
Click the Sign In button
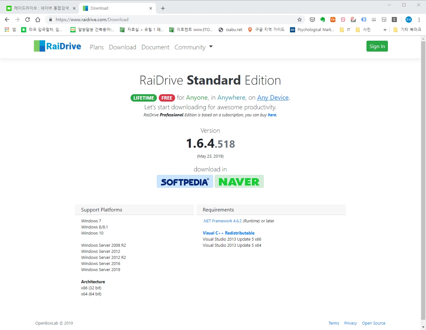click(x=377, y=46)
